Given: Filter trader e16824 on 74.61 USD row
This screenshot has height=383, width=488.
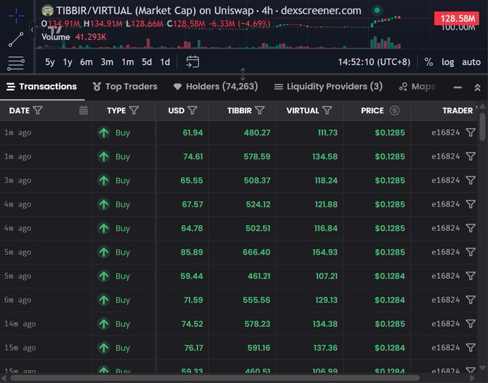Looking at the screenshot, I should click(x=471, y=156).
